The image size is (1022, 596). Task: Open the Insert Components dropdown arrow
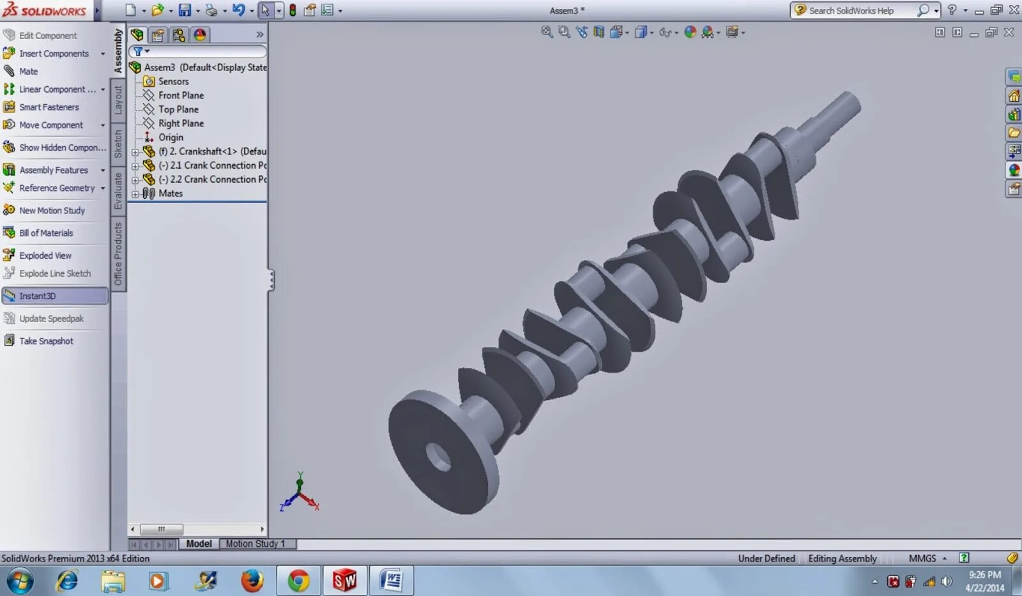[x=103, y=53]
